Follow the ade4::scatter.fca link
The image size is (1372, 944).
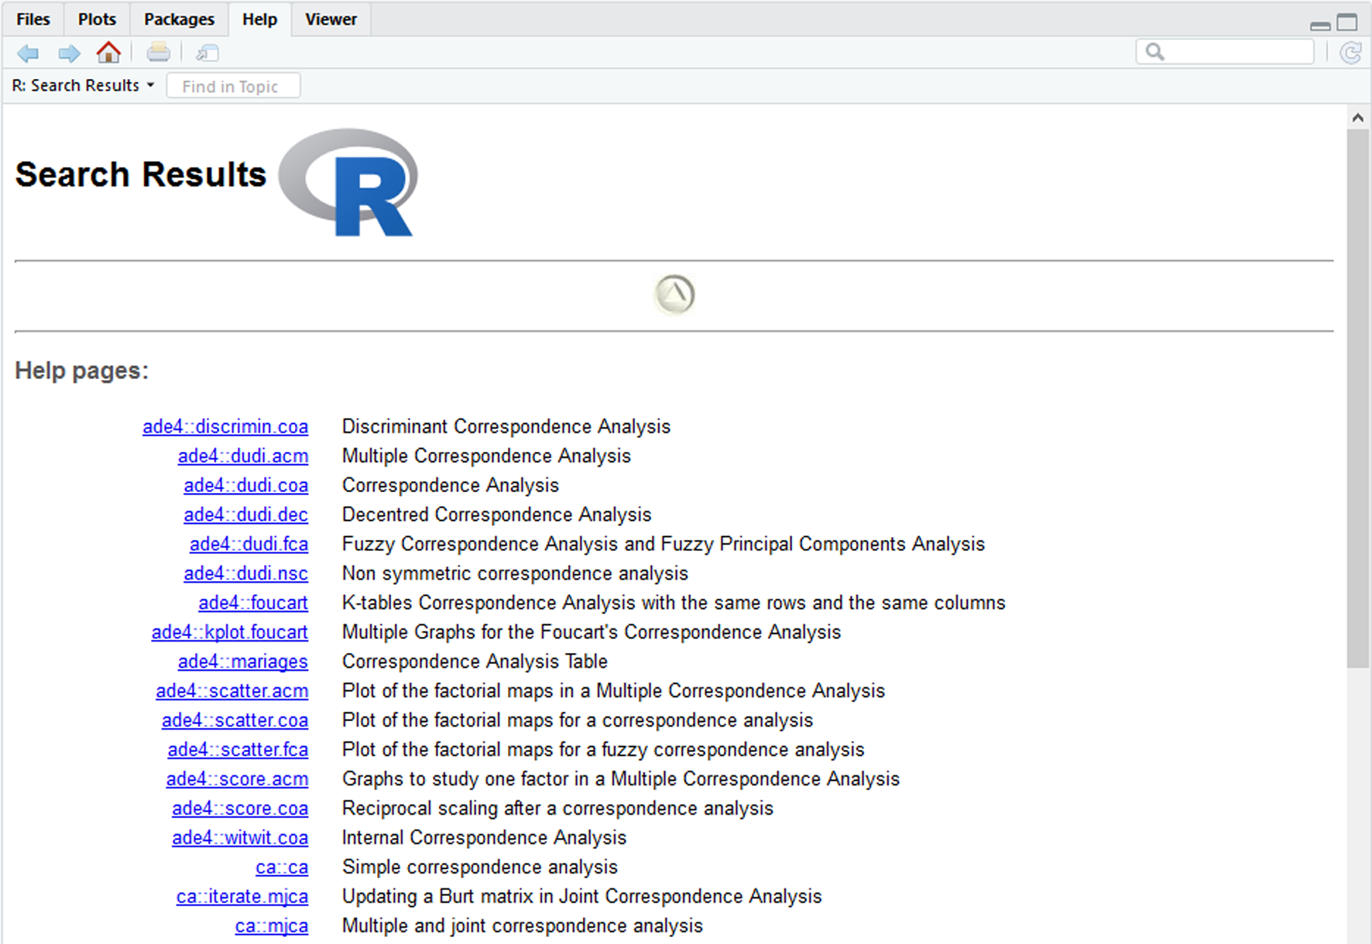pyautogui.click(x=238, y=750)
